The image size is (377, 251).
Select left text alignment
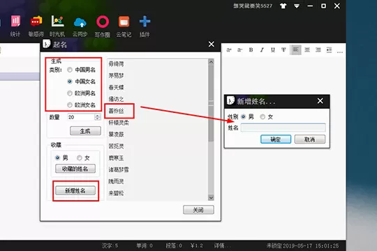click(x=296, y=50)
